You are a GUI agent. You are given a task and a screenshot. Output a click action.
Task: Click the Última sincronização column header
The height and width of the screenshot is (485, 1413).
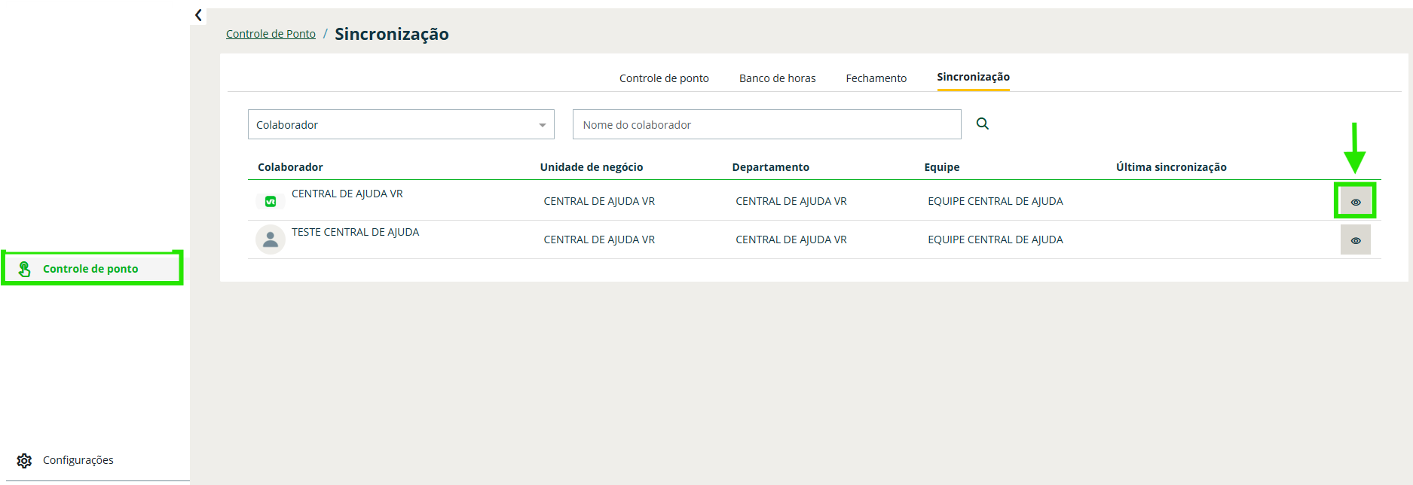click(1171, 167)
